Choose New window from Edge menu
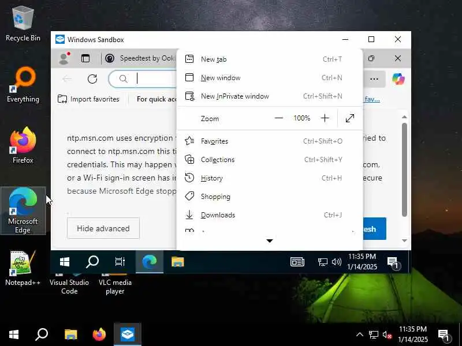The height and width of the screenshot is (346, 462). click(269, 78)
